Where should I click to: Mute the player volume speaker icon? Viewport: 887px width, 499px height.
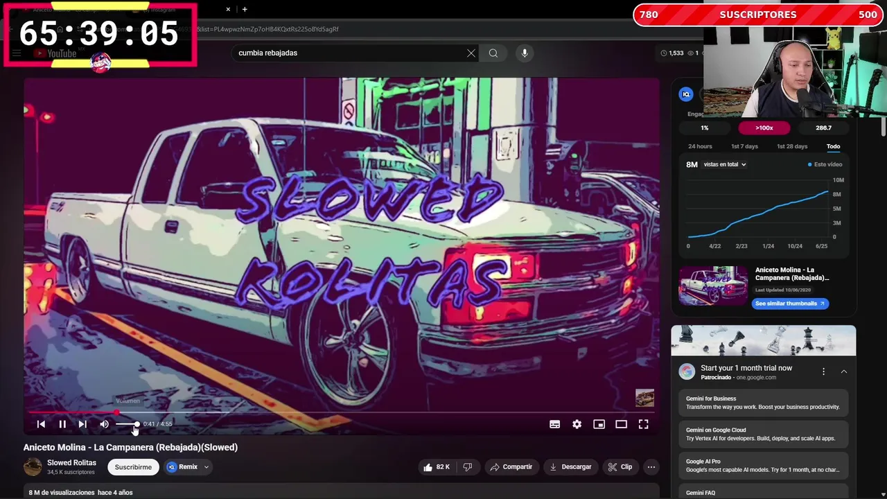[104, 424]
